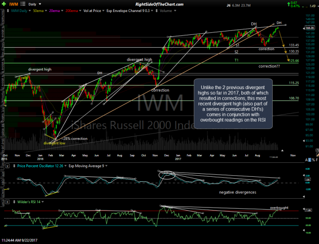Click the timestamp 11:24:44 AM 9/22/2017
This screenshot has height=244, width=319.
[x=19, y=241]
